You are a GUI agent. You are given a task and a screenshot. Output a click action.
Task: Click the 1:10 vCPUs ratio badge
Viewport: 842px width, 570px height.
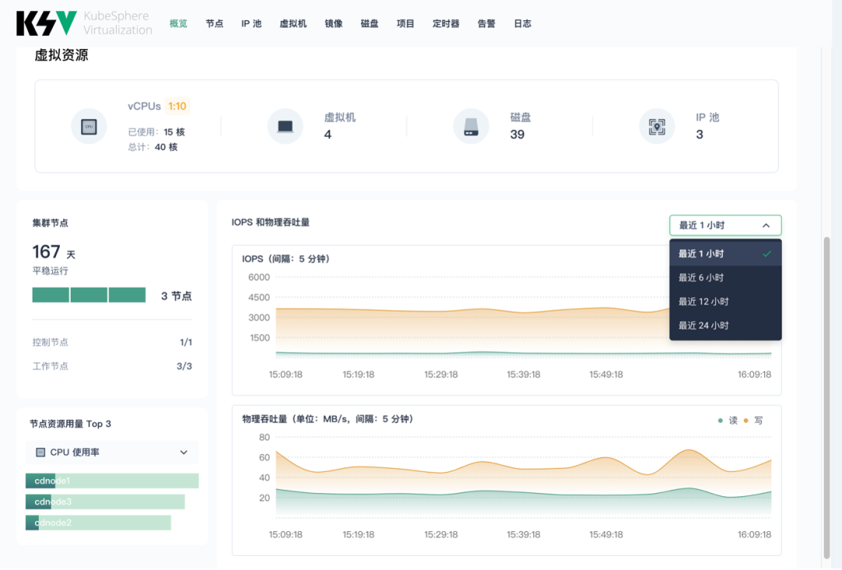[x=177, y=106]
